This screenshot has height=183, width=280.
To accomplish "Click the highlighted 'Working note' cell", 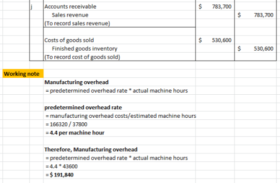I will [x=23, y=74].
